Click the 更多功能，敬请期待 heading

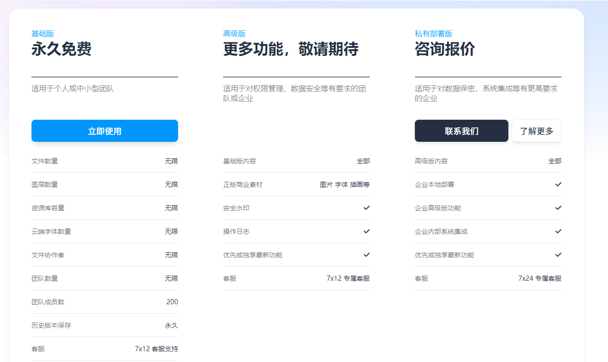coord(290,49)
